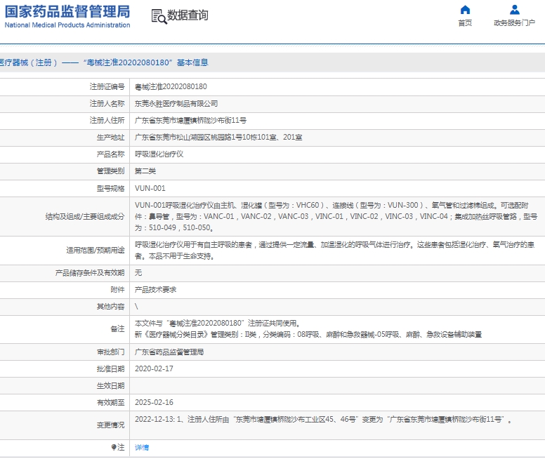The width and height of the screenshot is (545, 459).
Task: Select registration number value 粤械注准20202080180
Action: tap(171, 86)
